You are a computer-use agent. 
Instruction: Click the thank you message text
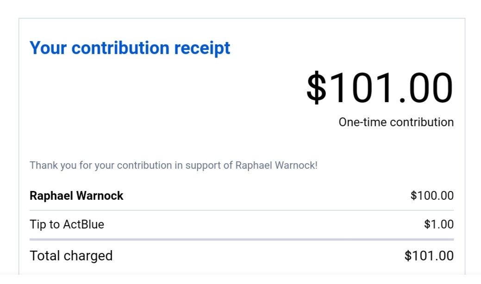coord(173,165)
